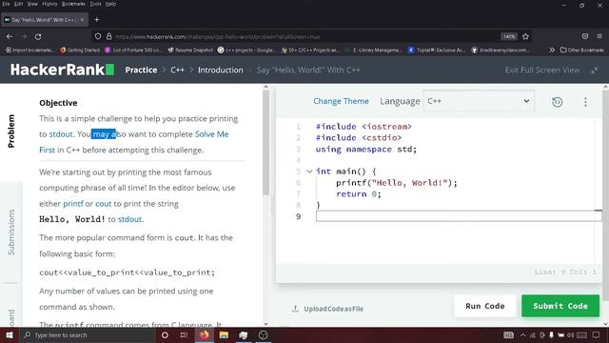Click editor line 9 empty input line
This screenshot has width=609, height=343.
[x=459, y=216]
